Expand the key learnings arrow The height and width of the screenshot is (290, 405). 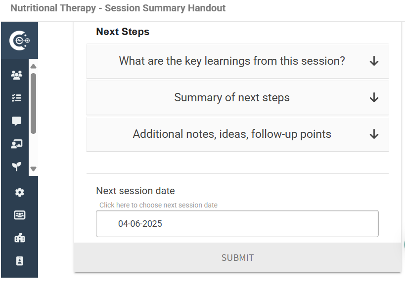point(374,61)
